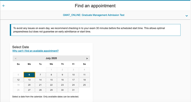Select Saturday July 11

[84, 75]
